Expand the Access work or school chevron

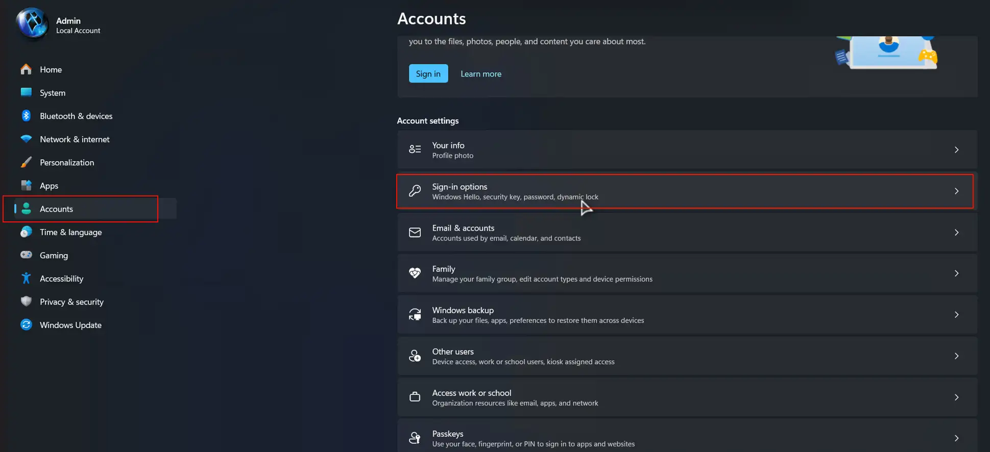pyautogui.click(x=956, y=397)
